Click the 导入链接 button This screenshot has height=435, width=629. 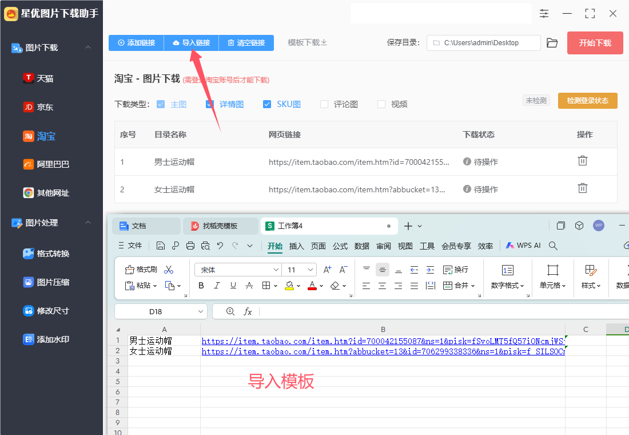[192, 43]
